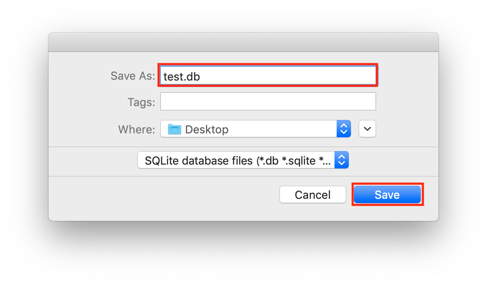This screenshot has width=487, height=285.
Task: Focus the Save As filename field
Action: pos(268,76)
